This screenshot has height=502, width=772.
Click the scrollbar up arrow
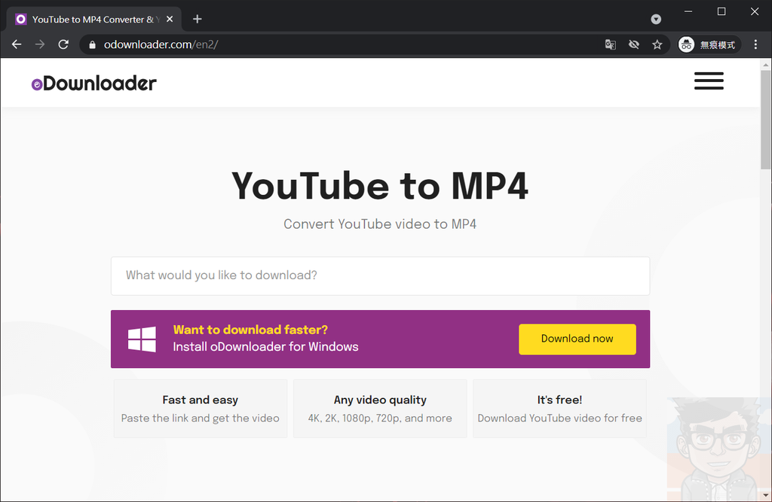point(766,65)
